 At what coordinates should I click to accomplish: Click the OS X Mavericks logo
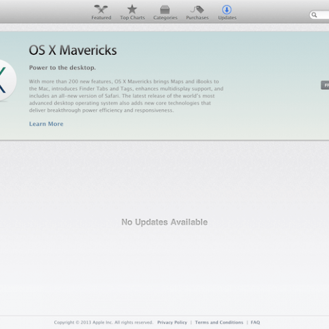point(5,80)
